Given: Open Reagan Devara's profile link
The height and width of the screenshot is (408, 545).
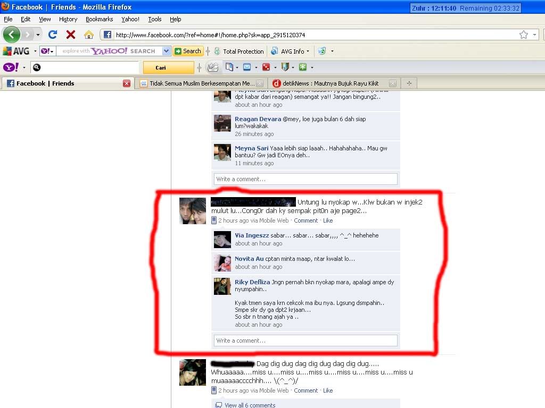Looking at the screenshot, I should point(258,119).
